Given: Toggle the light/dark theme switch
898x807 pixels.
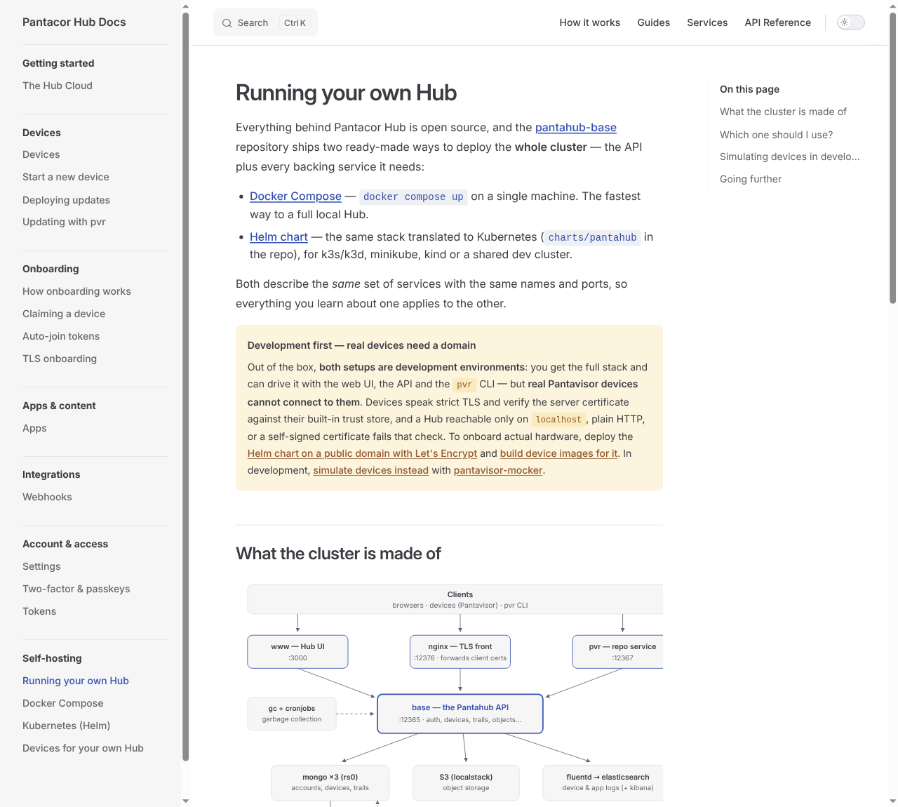Looking at the screenshot, I should [851, 22].
